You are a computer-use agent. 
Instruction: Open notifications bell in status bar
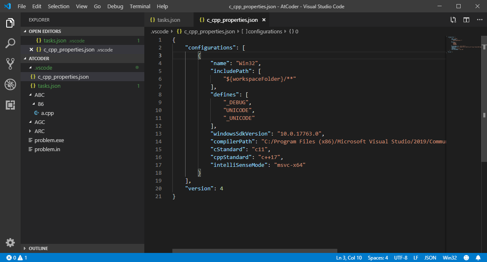point(478,258)
